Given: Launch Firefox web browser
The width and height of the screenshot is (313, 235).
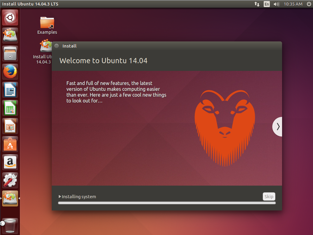Looking at the screenshot, I should [10, 72].
